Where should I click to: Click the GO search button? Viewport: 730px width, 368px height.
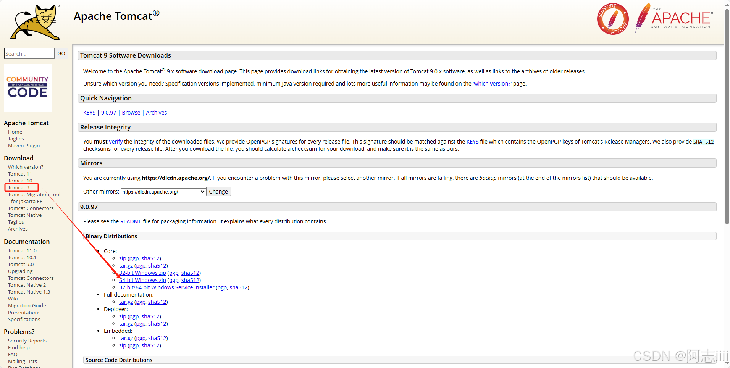[x=61, y=53]
